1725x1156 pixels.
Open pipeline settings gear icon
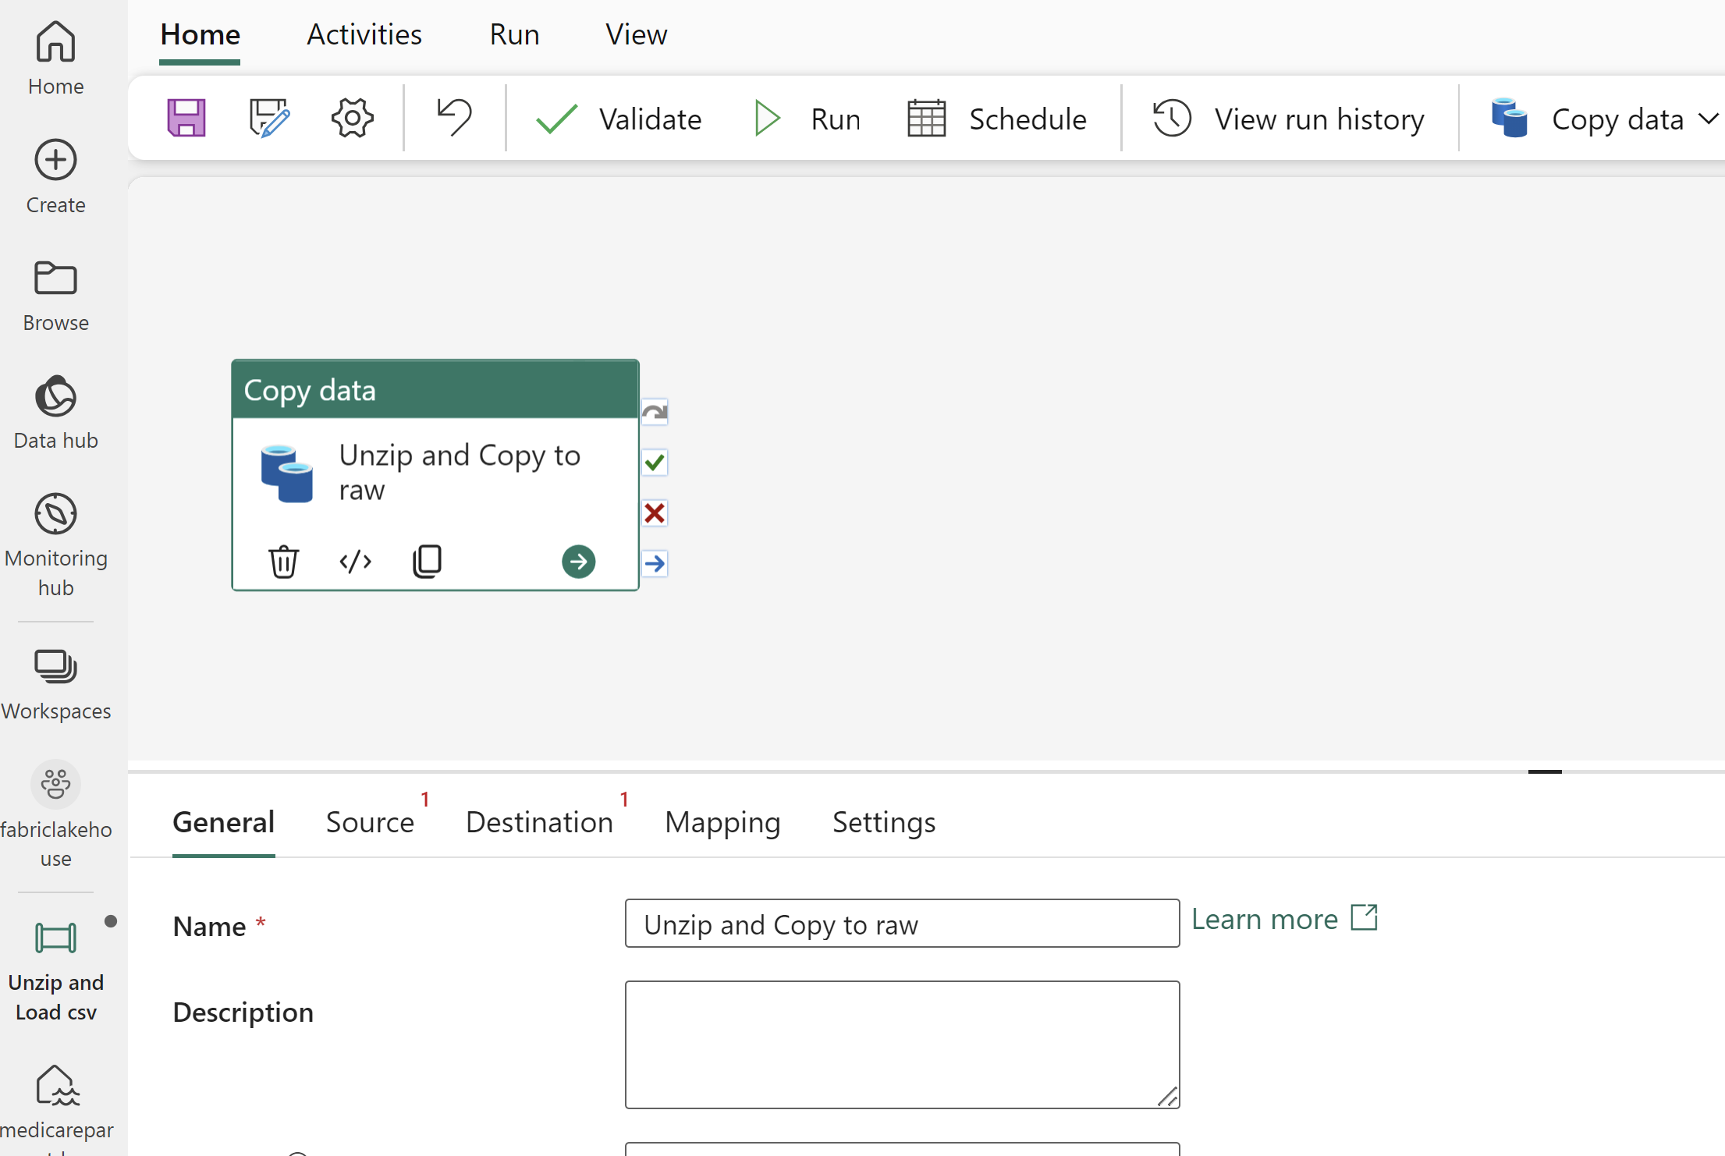pyautogui.click(x=352, y=119)
